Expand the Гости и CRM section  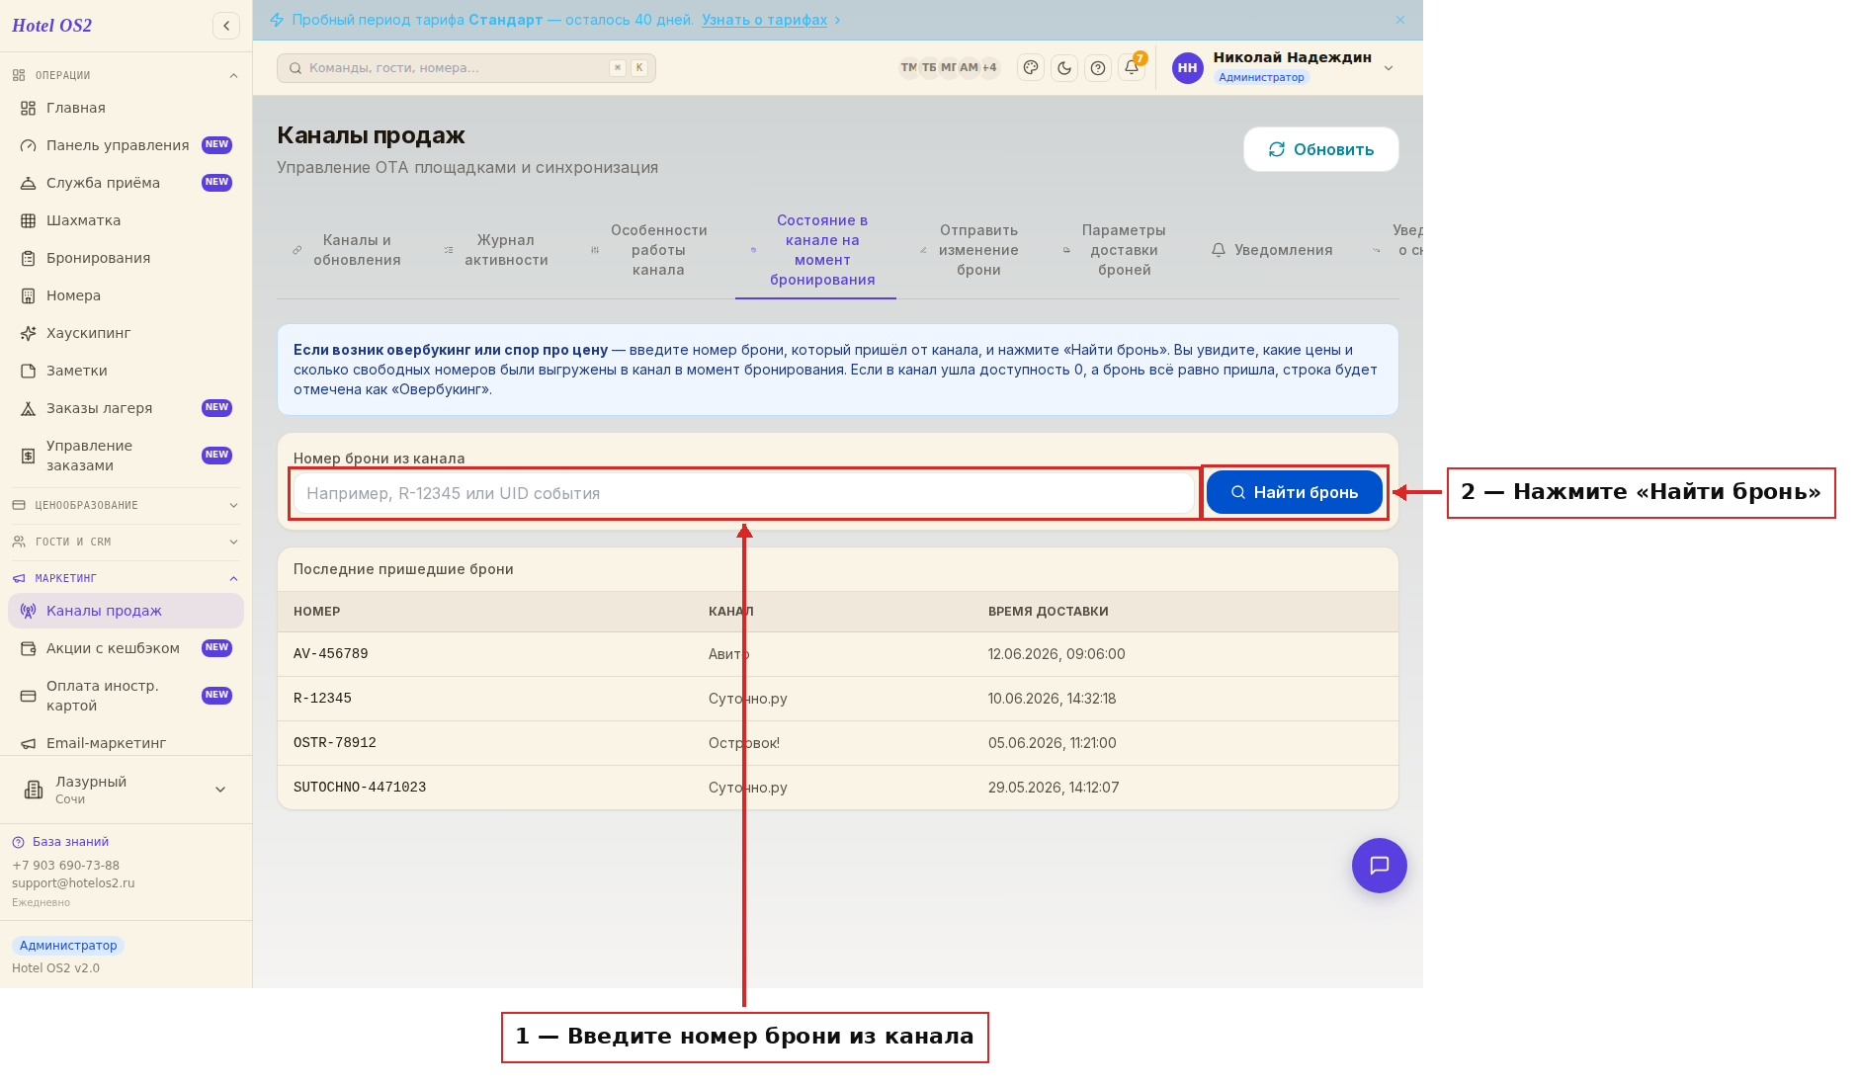click(x=126, y=542)
